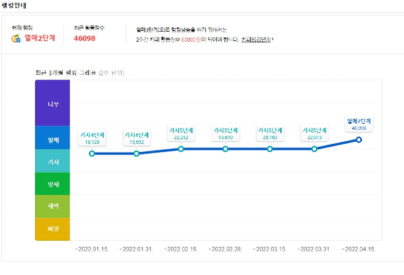The image size is (404, 275).
Task: Click the 가지5단계 29,163 tooltip label
Action: click(270, 133)
